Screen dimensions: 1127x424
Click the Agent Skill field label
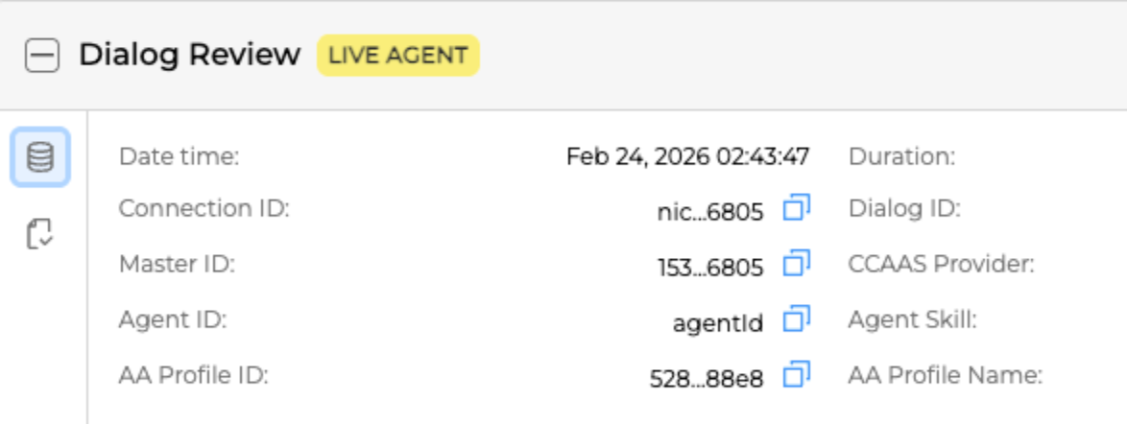click(x=912, y=319)
